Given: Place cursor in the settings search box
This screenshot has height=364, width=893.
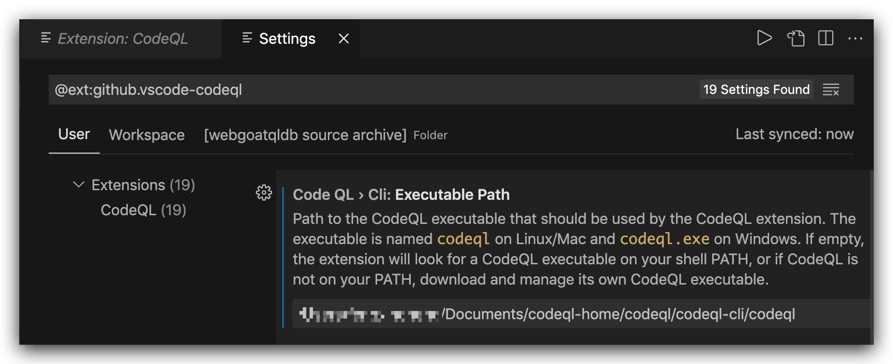Looking at the screenshot, I should pos(338,89).
